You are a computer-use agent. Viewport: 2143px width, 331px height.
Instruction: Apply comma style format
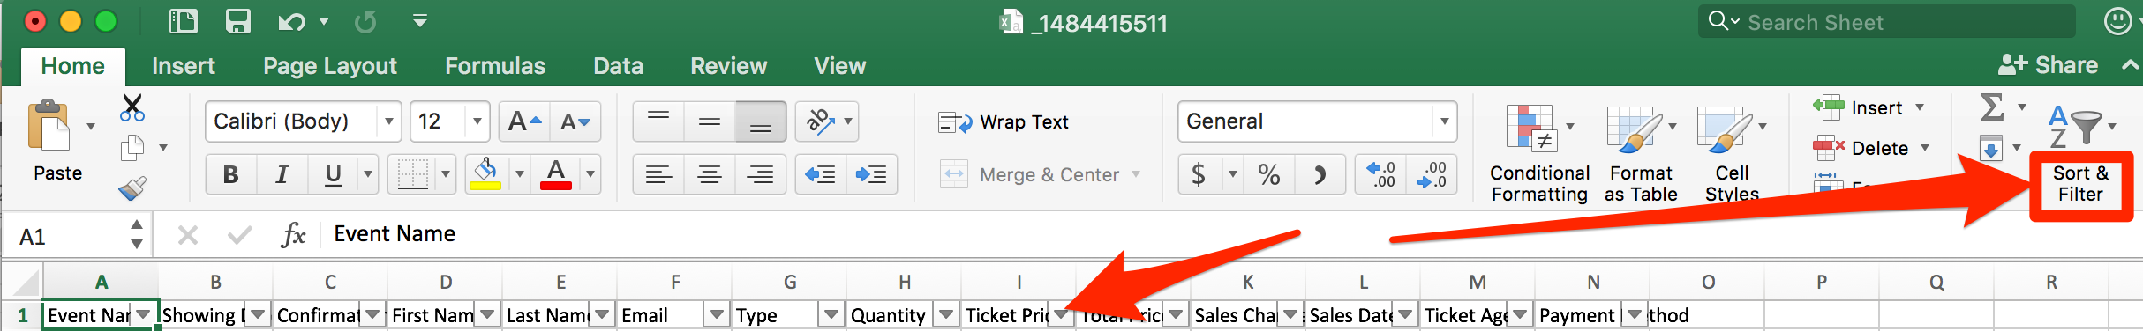pos(1320,174)
